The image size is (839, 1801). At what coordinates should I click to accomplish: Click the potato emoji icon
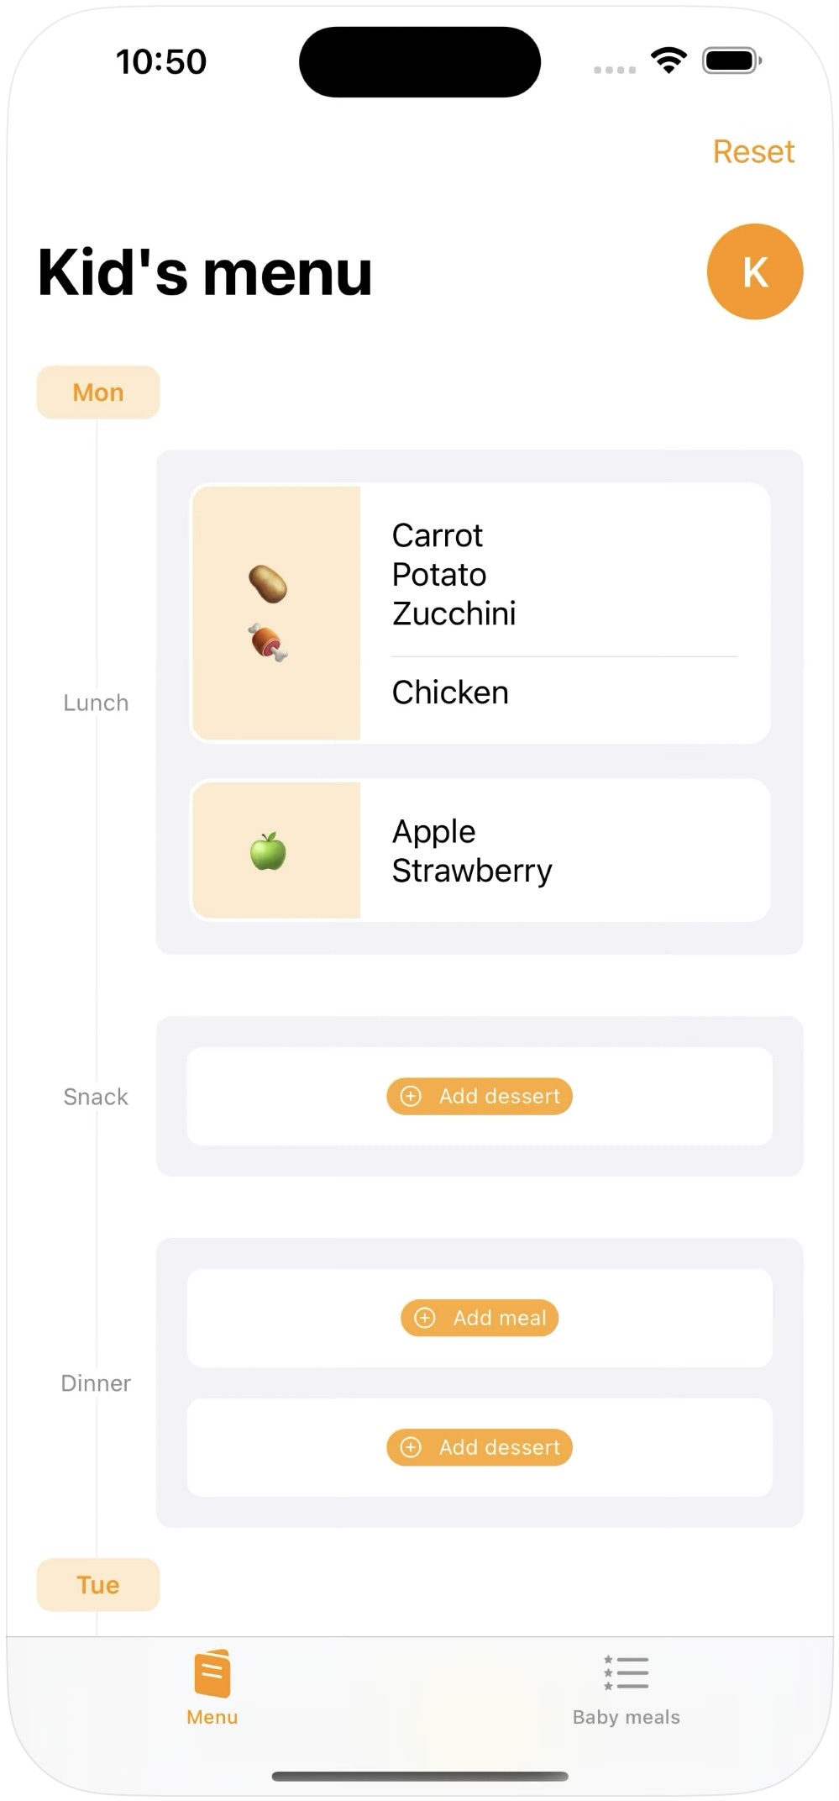click(268, 584)
